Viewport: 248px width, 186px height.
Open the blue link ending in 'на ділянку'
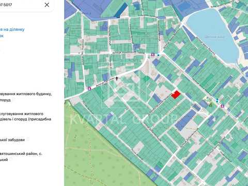(x=12, y=29)
